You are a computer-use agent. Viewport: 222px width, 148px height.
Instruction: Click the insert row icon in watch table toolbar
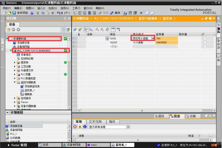[75, 30]
